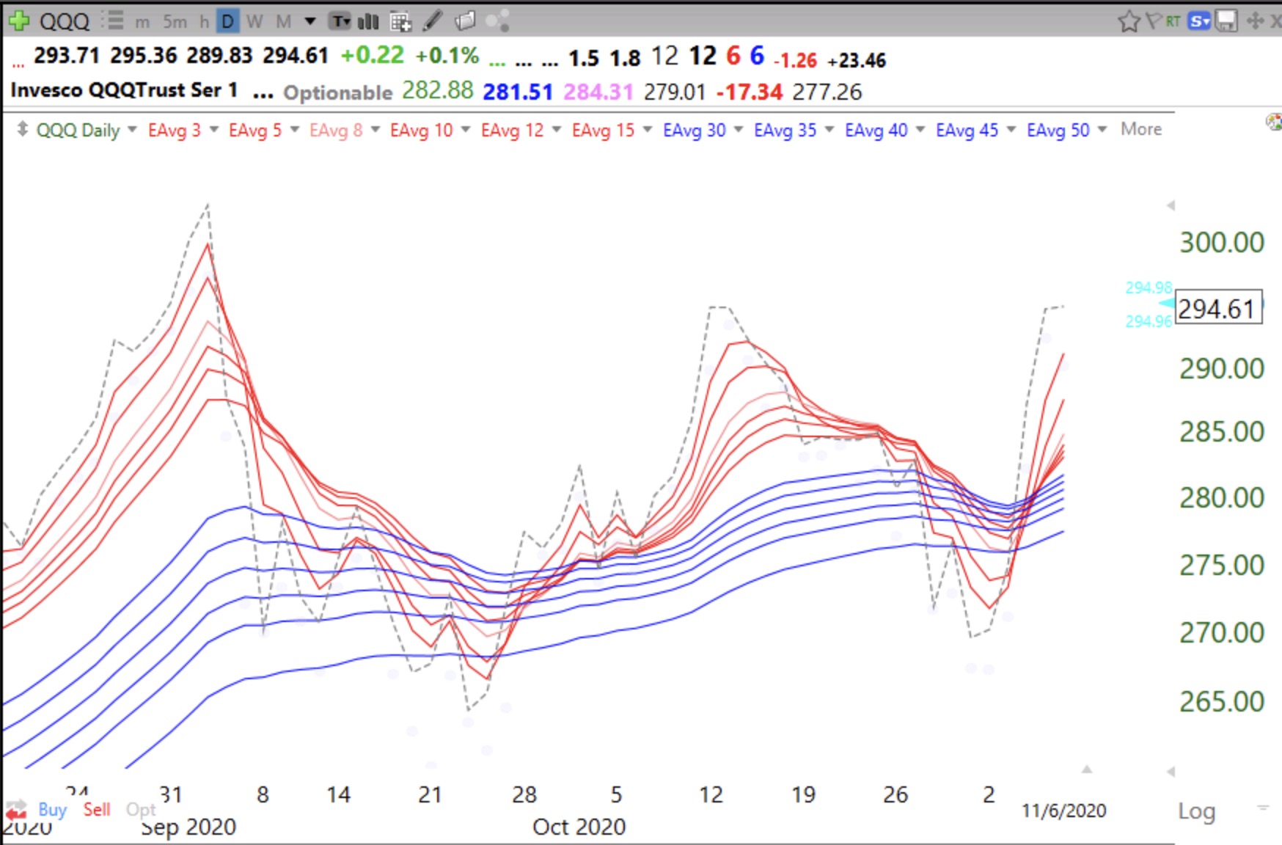Open the dropdown arrow next to EAvg 15
The width and height of the screenshot is (1282, 845).
[648, 130]
